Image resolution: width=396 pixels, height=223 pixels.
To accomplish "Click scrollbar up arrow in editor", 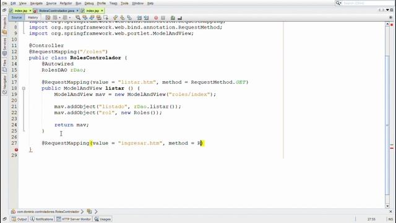I will pos(387,24).
